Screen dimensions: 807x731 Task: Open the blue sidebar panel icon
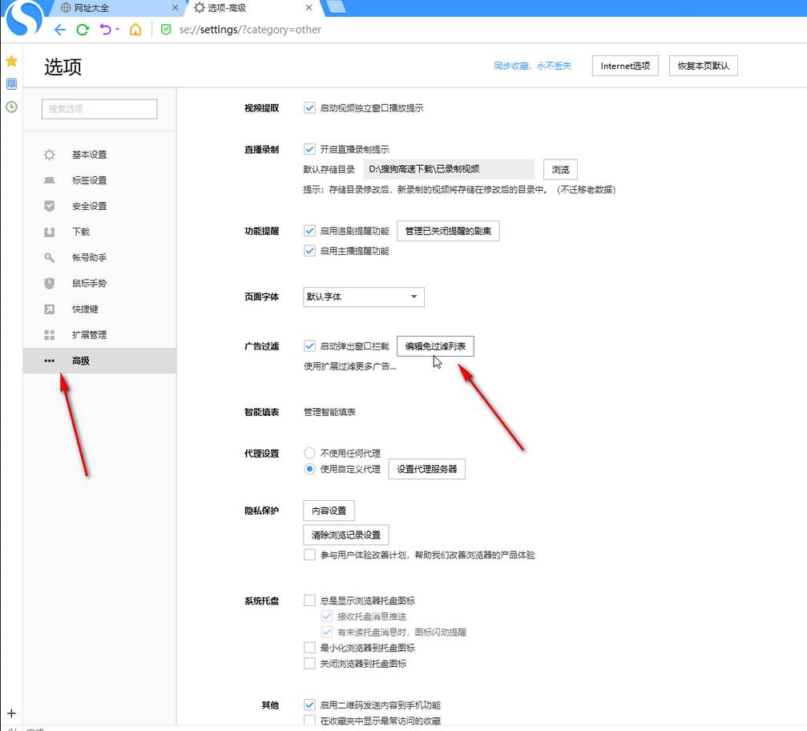11,84
